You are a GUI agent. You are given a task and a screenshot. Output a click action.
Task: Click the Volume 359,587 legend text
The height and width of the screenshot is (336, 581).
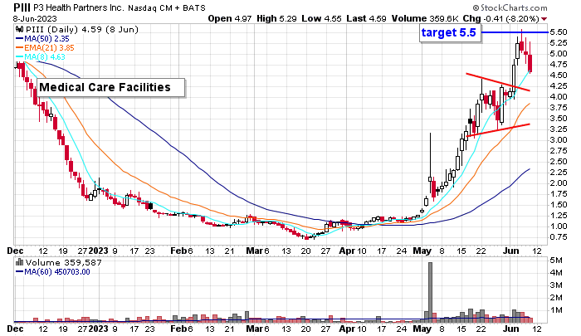coord(63,263)
